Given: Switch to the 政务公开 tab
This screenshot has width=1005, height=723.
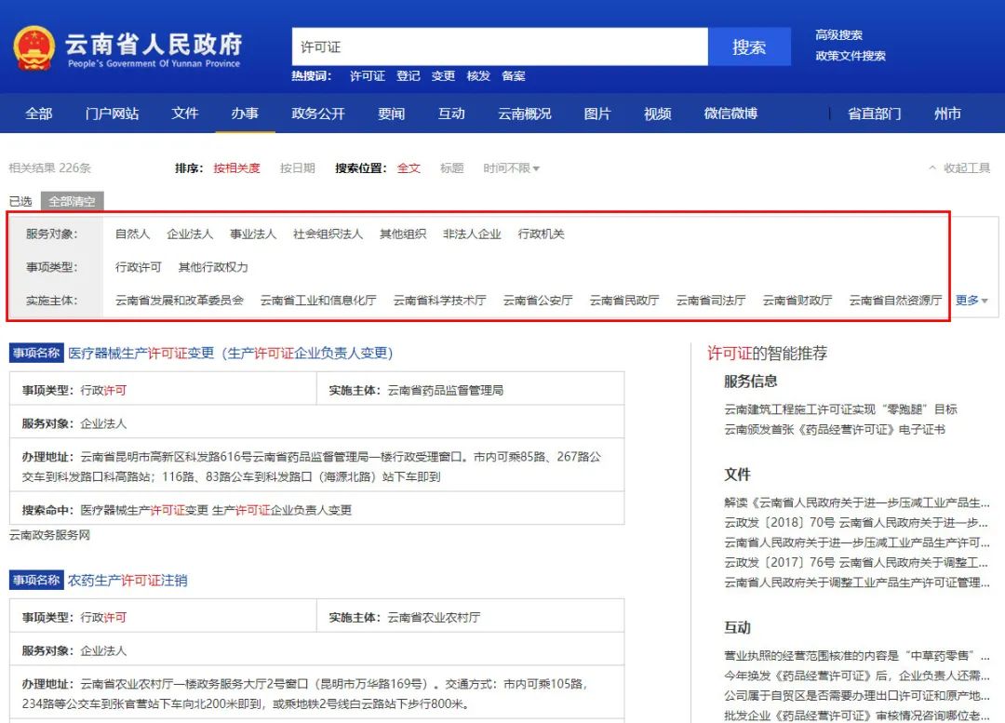Looking at the screenshot, I should (318, 114).
